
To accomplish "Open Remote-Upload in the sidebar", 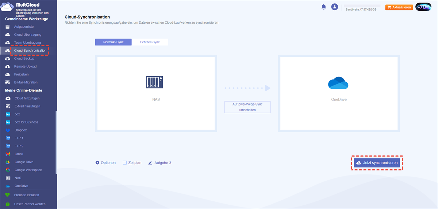I will click(x=26, y=67).
